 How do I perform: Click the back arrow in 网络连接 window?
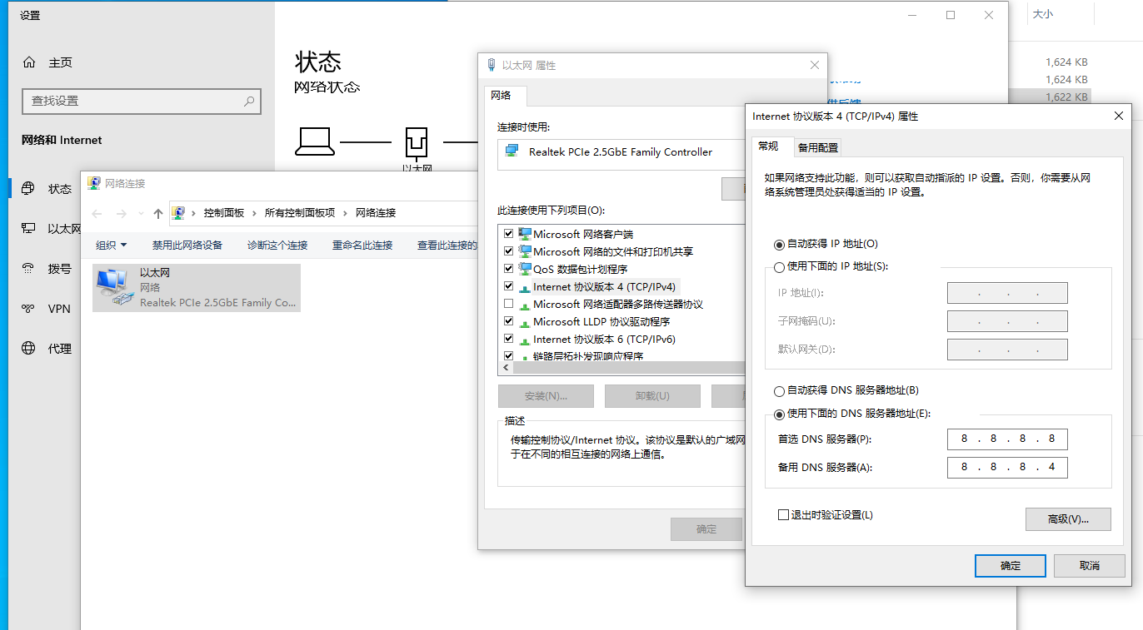click(x=96, y=213)
